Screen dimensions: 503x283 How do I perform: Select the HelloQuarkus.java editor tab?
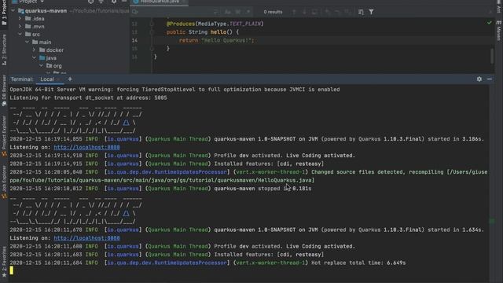point(160,2)
